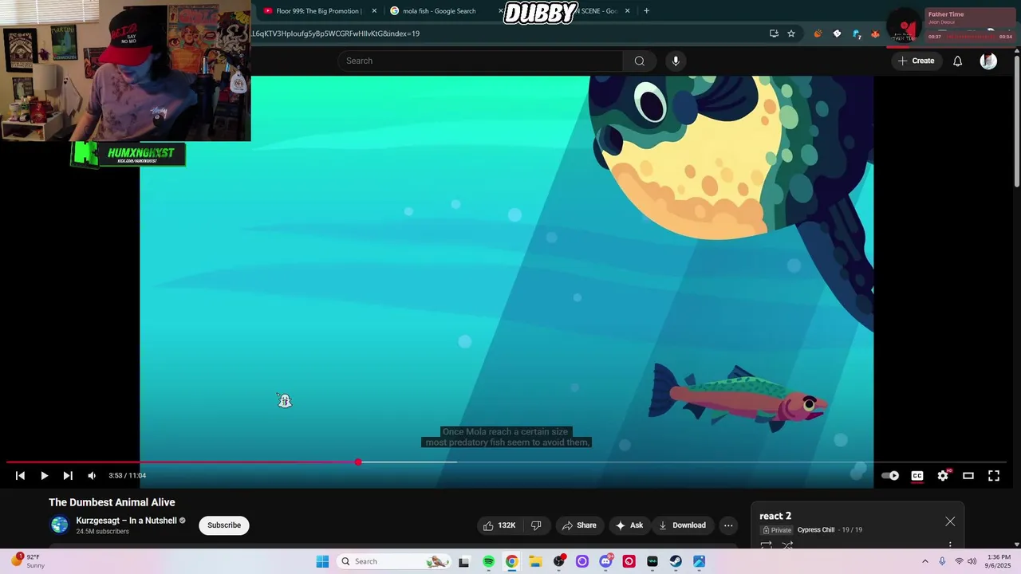
Task: Unmute the video volume speaker icon
Action: [92, 476]
